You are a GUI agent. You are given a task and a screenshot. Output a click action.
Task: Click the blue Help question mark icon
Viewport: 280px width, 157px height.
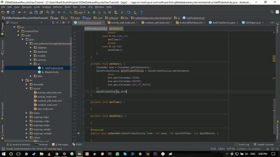click(141, 12)
